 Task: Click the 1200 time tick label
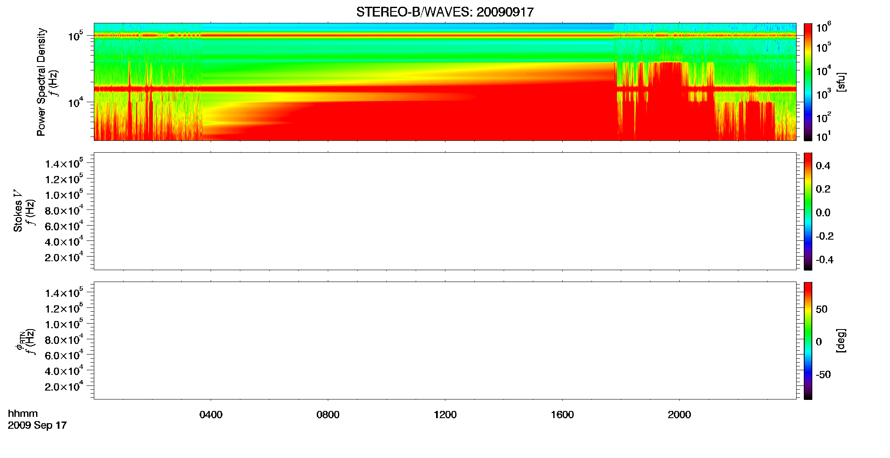click(445, 414)
